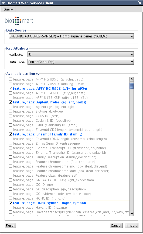Viewport: 143px width, 234px height.
Task: Open the Data Type EntrezGene dropdown
Action: (81, 62)
